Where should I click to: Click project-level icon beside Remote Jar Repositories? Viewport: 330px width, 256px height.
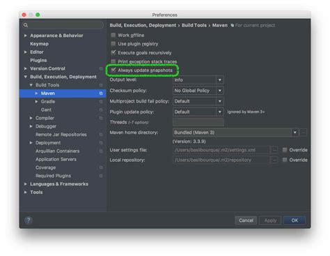[x=101, y=135]
